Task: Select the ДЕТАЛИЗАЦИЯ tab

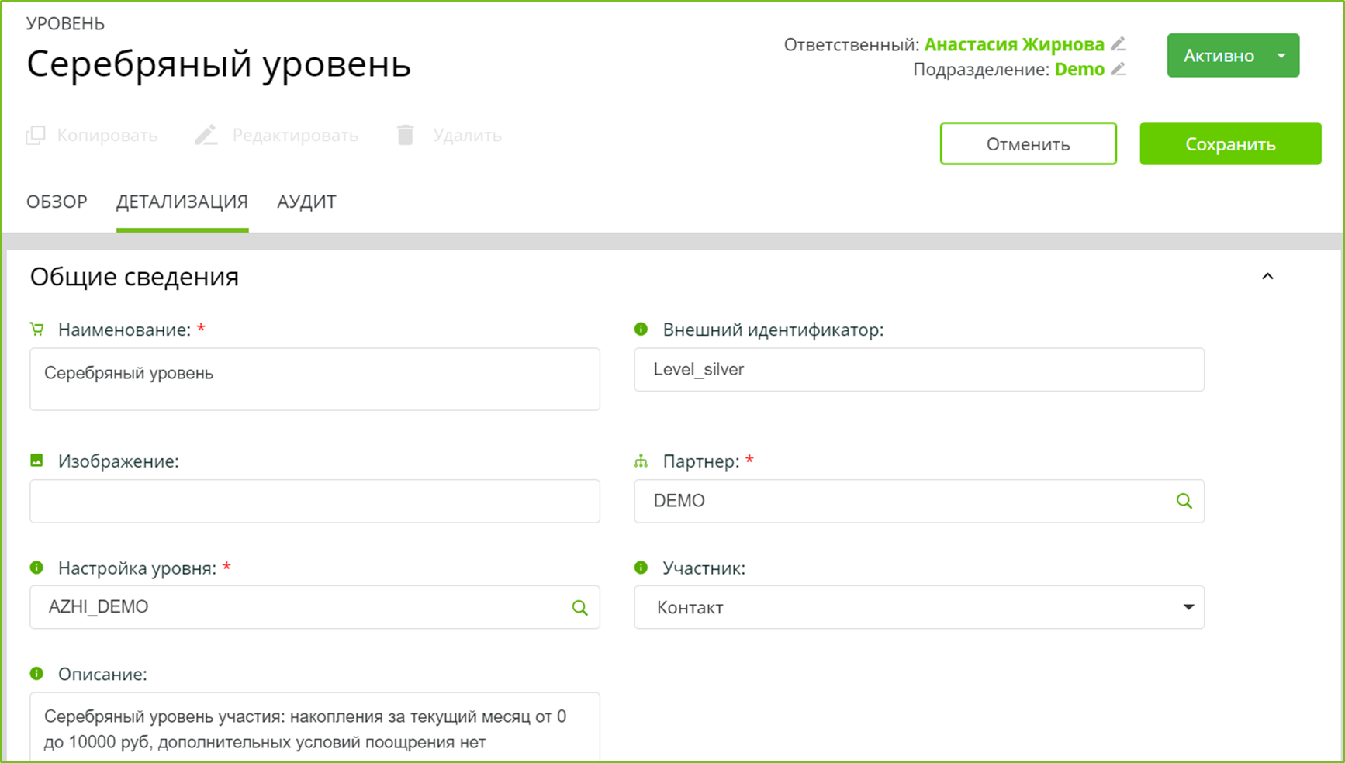Action: 182,202
